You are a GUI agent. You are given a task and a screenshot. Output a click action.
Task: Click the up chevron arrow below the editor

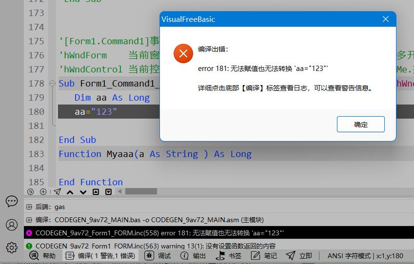(70, 192)
